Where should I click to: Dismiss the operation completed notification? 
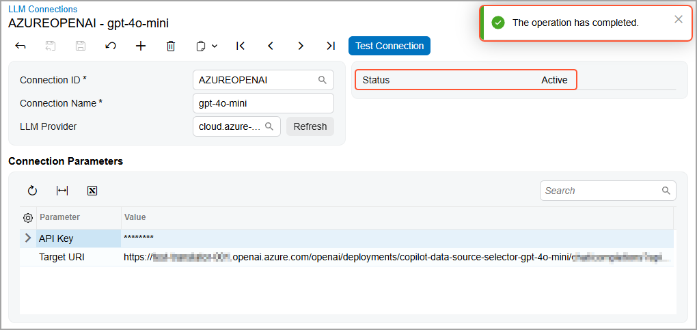coord(679,19)
